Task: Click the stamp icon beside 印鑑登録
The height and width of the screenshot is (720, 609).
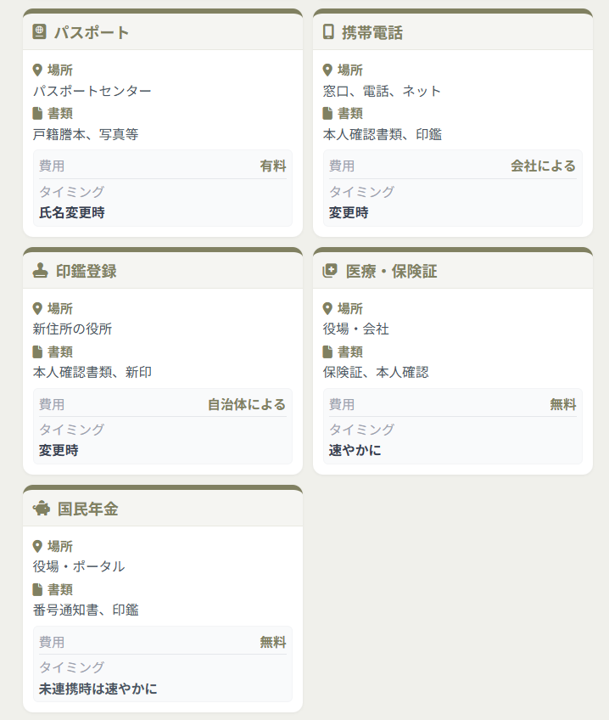Action: (x=40, y=271)
